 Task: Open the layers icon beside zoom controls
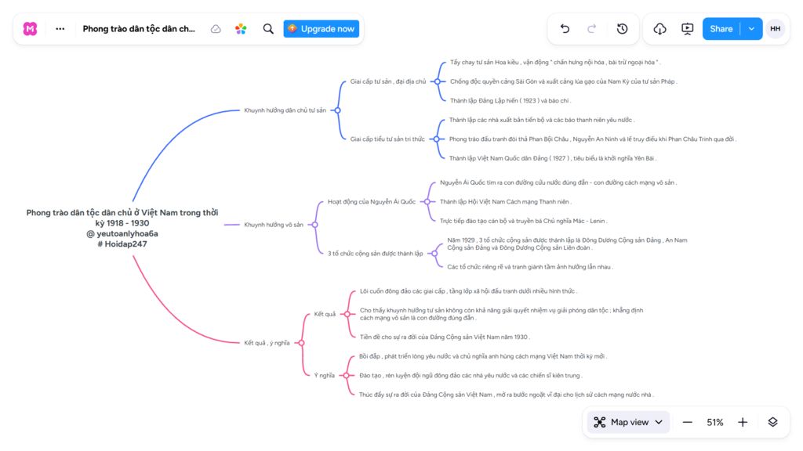click(772, 422)
